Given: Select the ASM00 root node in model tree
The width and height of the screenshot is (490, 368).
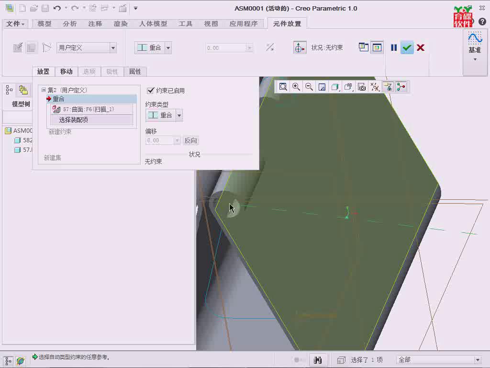Looking at the screenshot, I should [19, 130].
